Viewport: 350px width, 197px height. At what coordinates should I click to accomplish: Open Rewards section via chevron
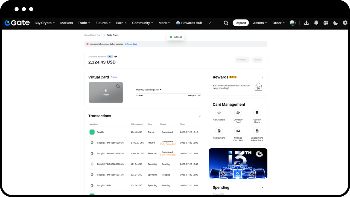[x=262, y=77]
